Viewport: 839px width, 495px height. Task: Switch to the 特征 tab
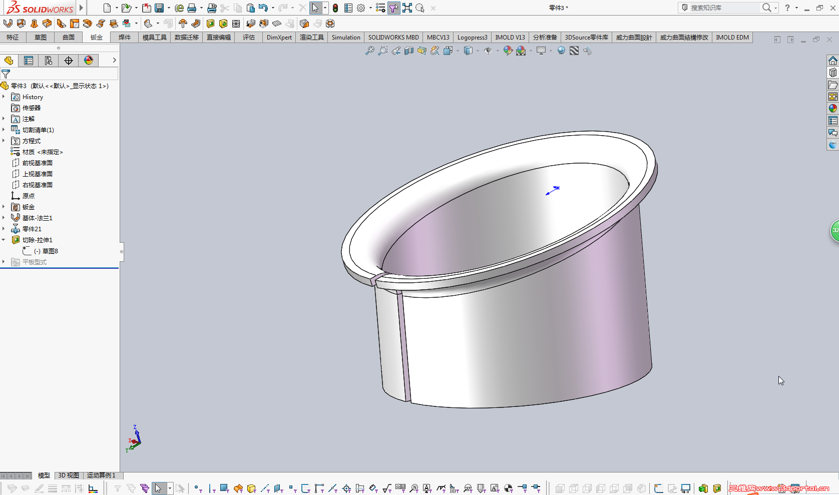coord(13,38)
